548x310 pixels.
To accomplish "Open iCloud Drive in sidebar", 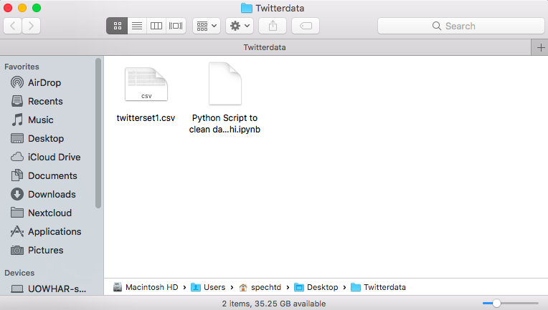I will tap(45, 158).
